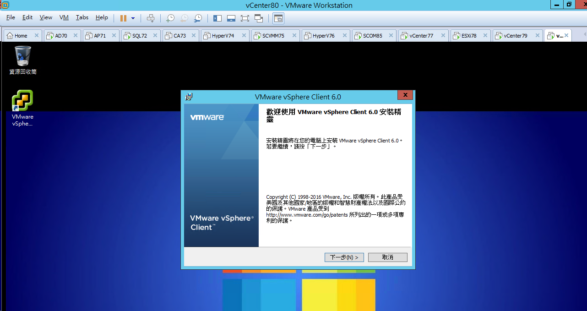Open the Tabs menu

(x=82, y=17)
